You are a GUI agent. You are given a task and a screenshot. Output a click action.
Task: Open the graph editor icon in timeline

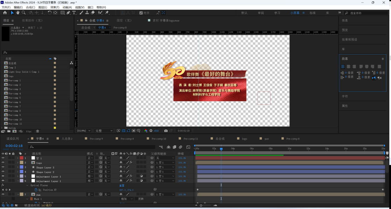click(188, 147)
